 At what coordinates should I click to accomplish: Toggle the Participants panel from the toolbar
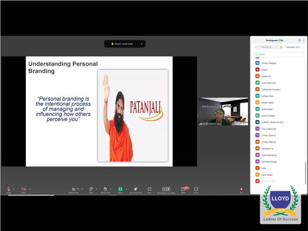[x=74, y=190]
